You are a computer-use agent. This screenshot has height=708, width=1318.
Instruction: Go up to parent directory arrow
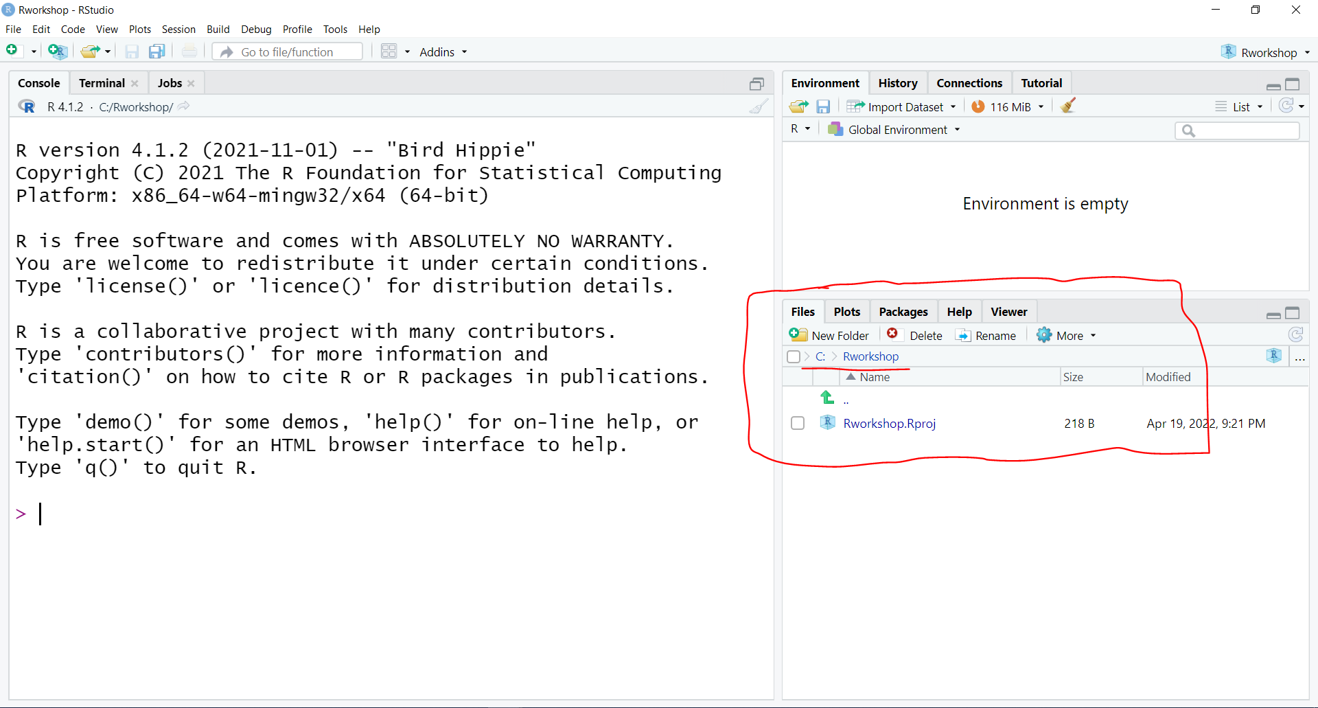click(x=827, y=398)
